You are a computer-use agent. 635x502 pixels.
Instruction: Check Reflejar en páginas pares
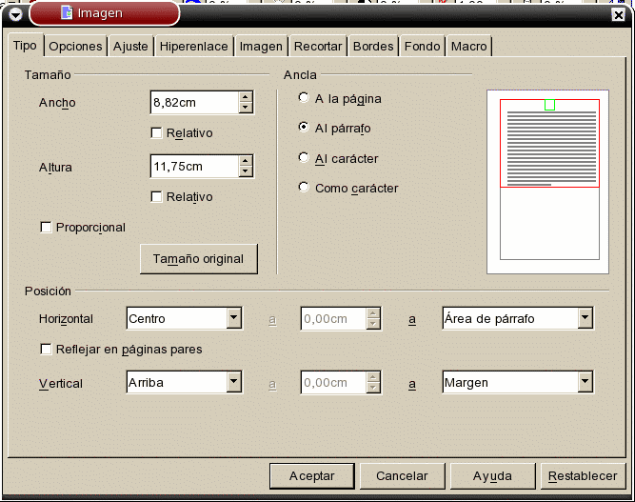pos(46,350)
